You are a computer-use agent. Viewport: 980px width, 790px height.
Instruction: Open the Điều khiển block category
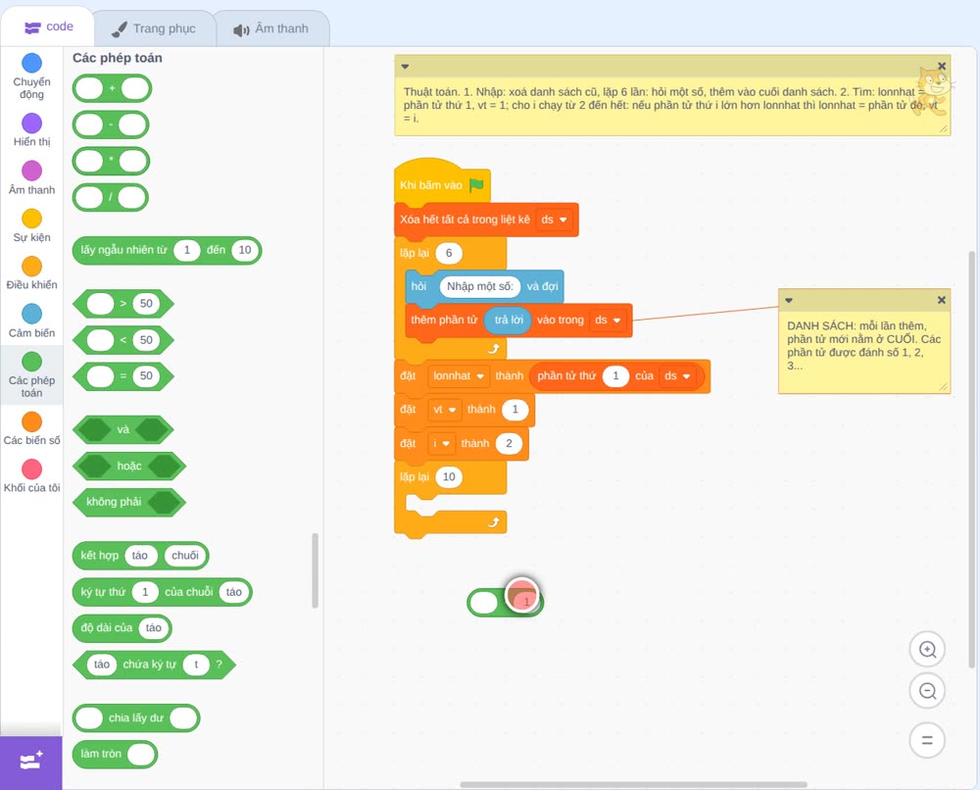[32, 273]
